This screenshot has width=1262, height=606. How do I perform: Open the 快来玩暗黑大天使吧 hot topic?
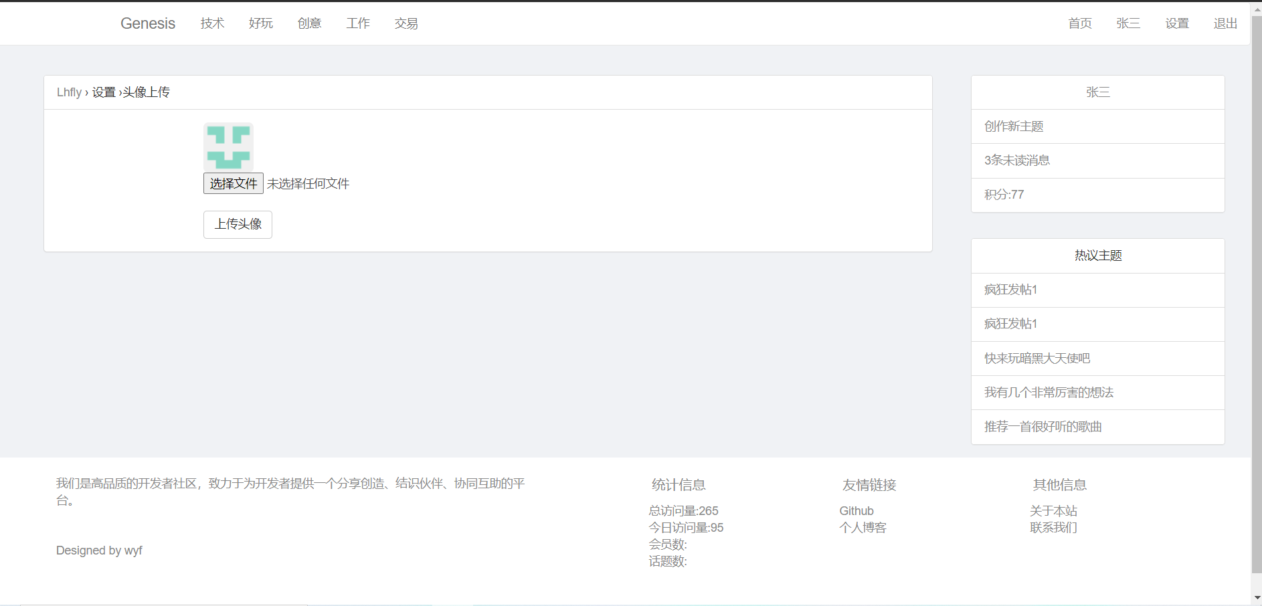click(1036, 359)
